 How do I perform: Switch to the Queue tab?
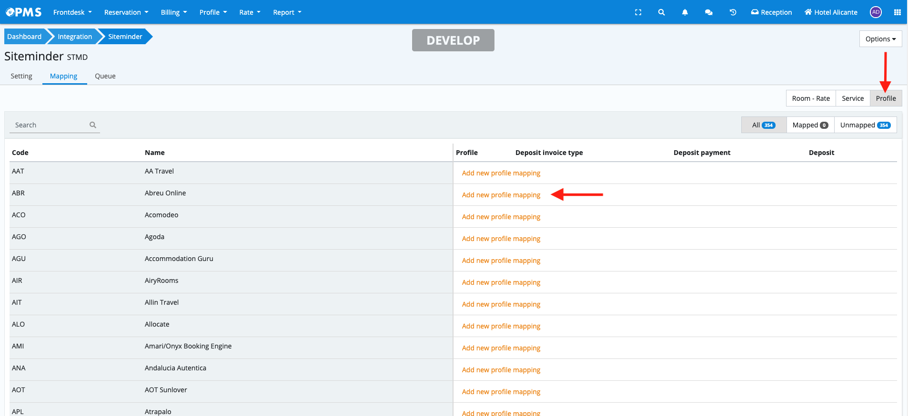[x=105, y=76]
